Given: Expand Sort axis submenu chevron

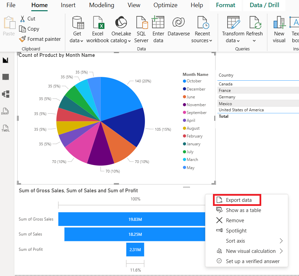Looking at the screenshot, I should point(281,241).
